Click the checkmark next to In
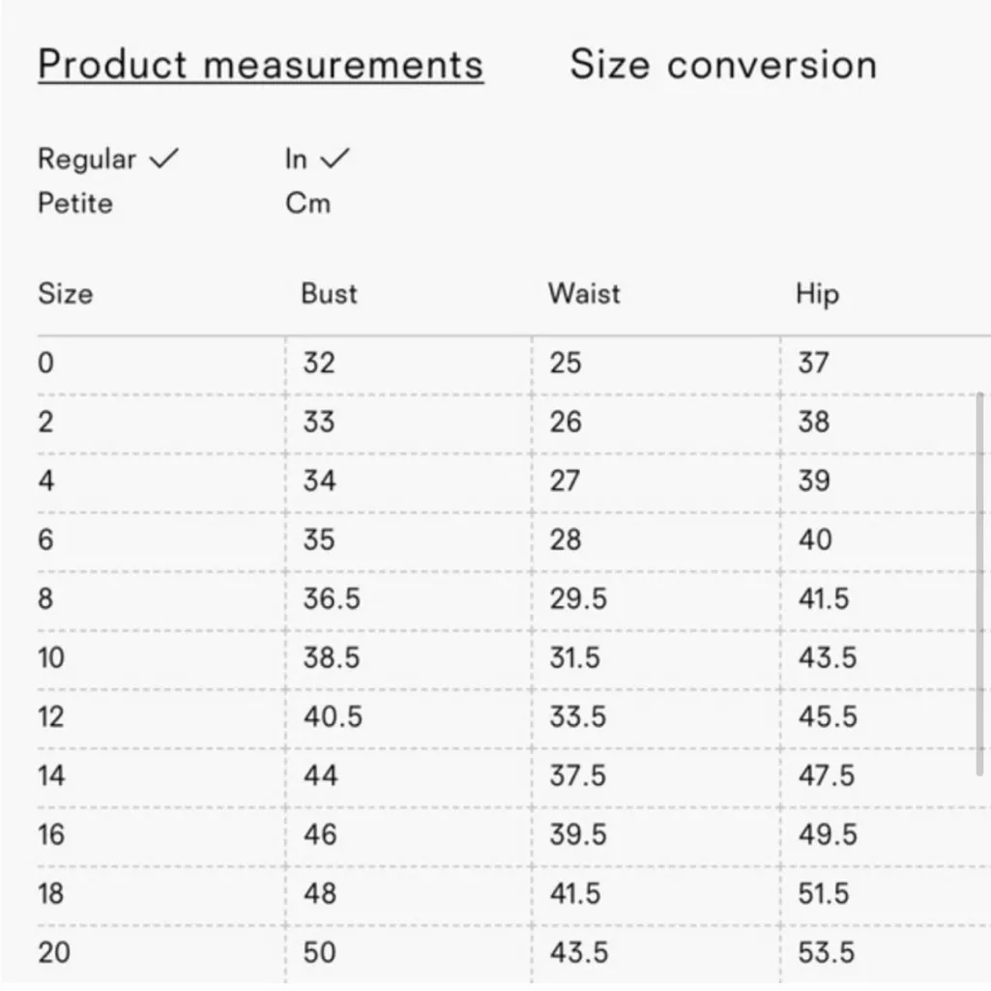The width and height of the screenshot is (991, 991). tap(335, 160)
